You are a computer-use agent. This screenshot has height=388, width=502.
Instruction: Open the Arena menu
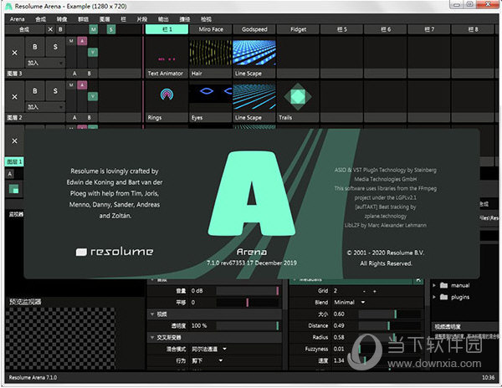coord(17,19)
